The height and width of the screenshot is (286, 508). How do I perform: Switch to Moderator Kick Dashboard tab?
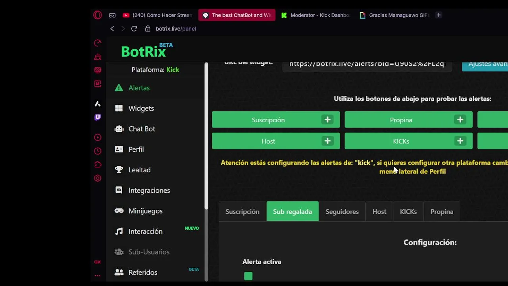(x=316, y=15)
